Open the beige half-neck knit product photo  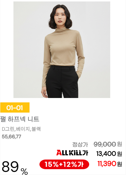point(62,50)
